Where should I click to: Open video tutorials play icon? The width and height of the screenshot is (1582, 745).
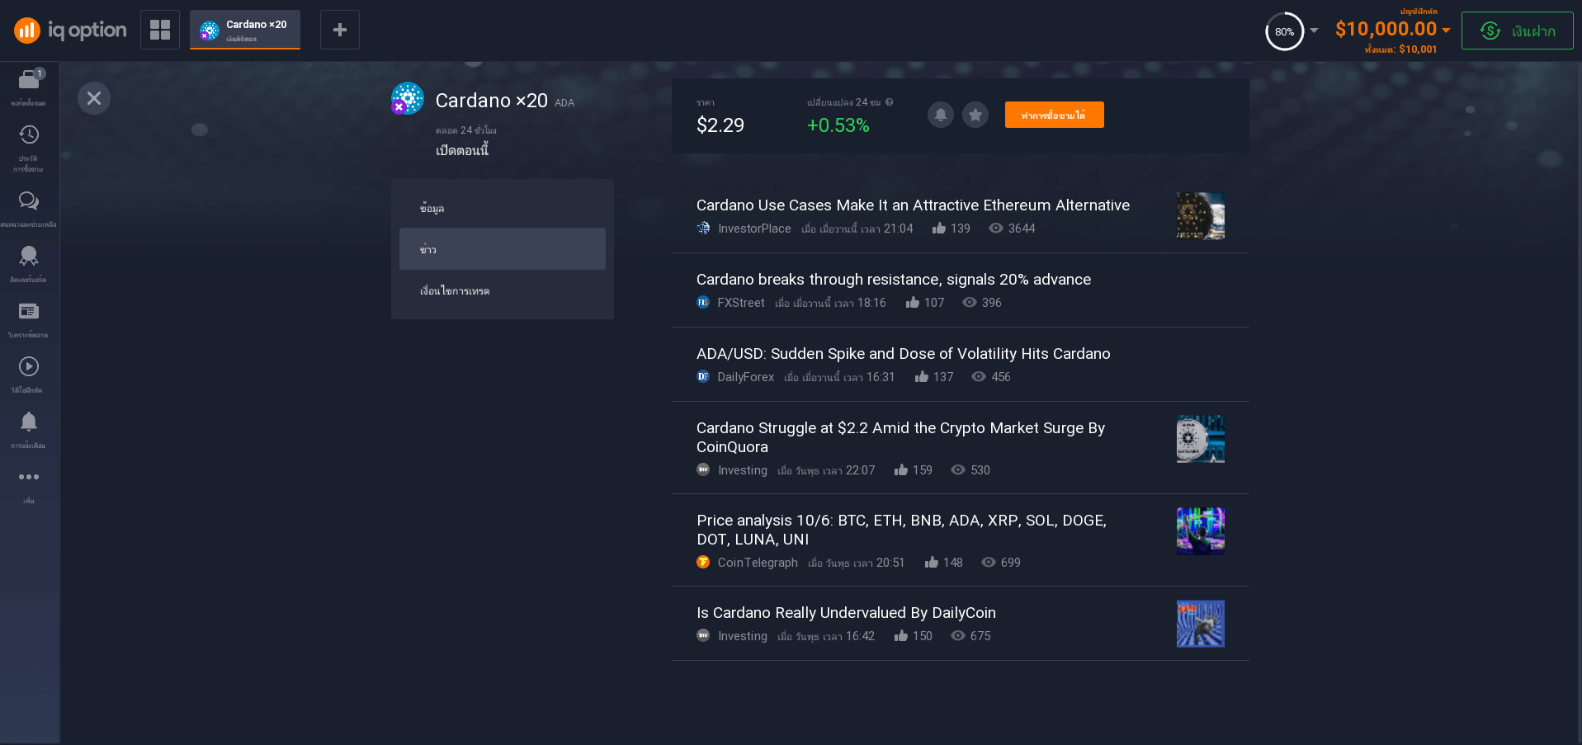(29, 367)
